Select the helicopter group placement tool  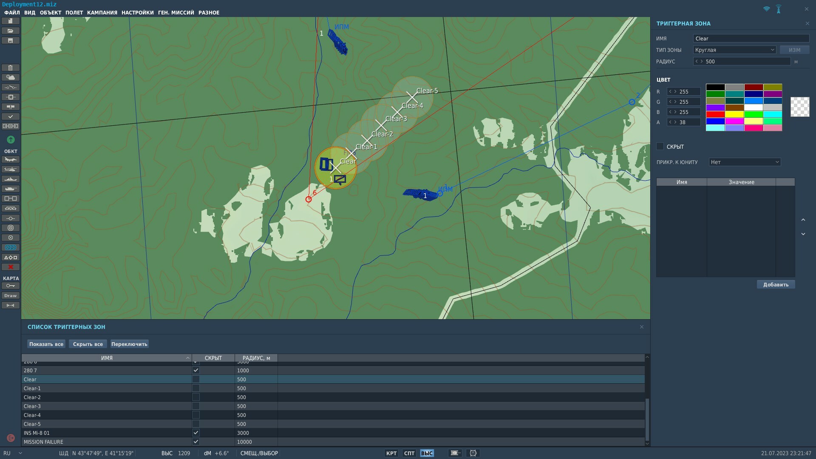coord(11,169)
